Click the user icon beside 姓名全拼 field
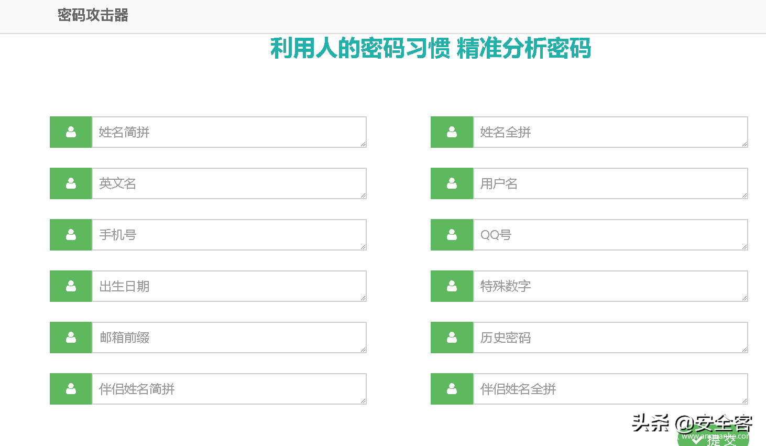 [x=452, y=132]
